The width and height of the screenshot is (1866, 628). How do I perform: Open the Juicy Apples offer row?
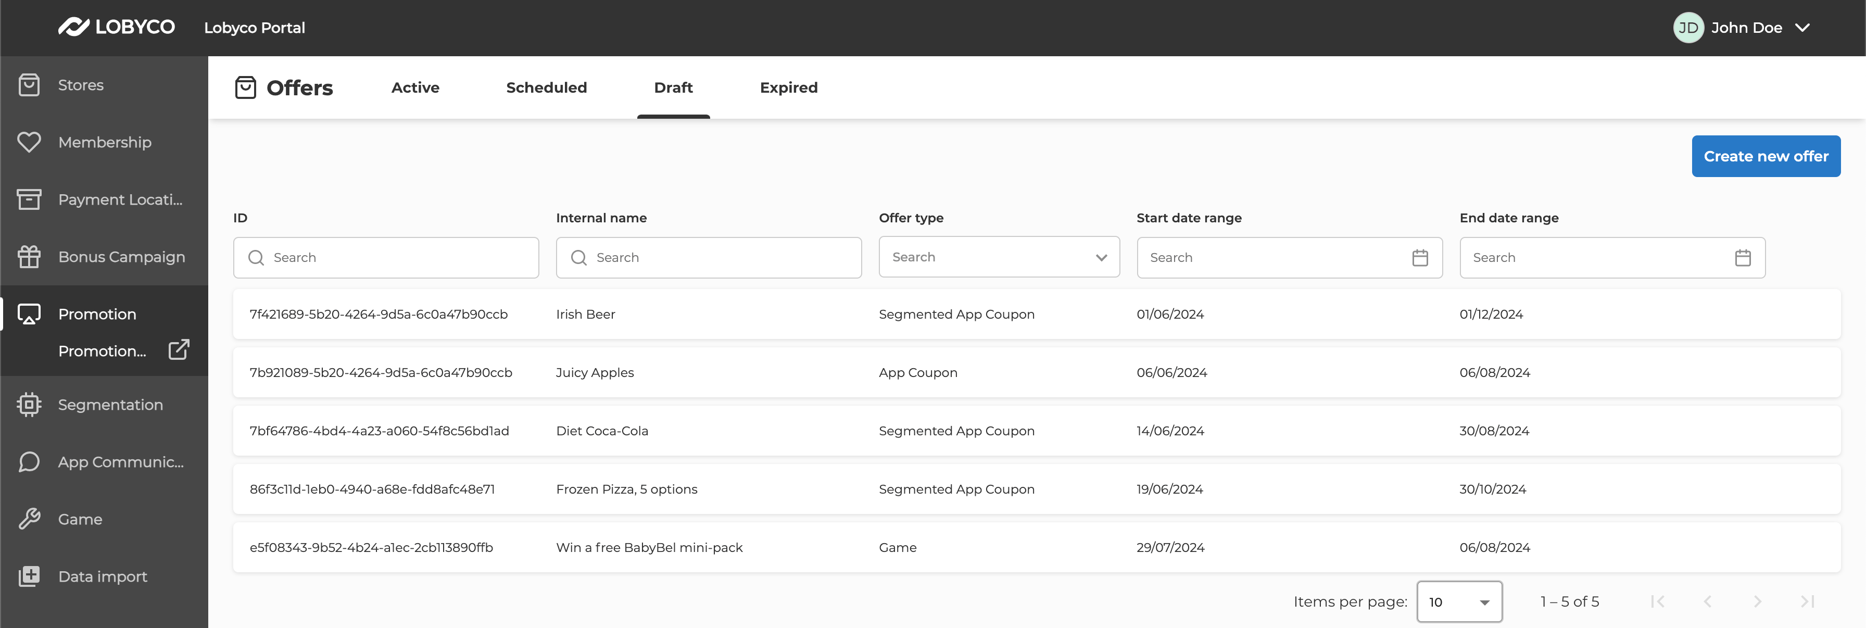pos(1037,372)
